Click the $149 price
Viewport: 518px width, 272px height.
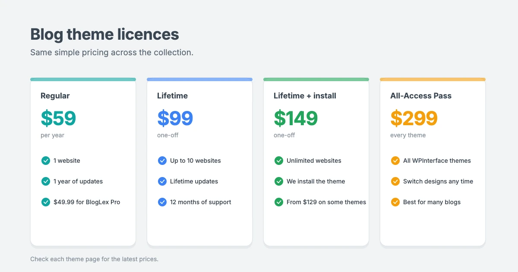[x=296, y=118]
